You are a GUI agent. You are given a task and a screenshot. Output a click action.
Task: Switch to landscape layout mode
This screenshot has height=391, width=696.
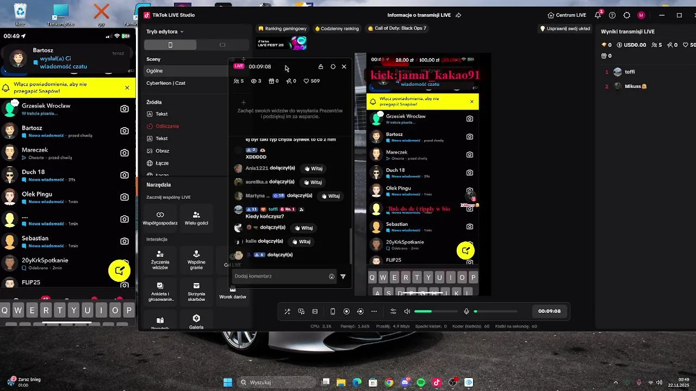[x=222, y=45]
